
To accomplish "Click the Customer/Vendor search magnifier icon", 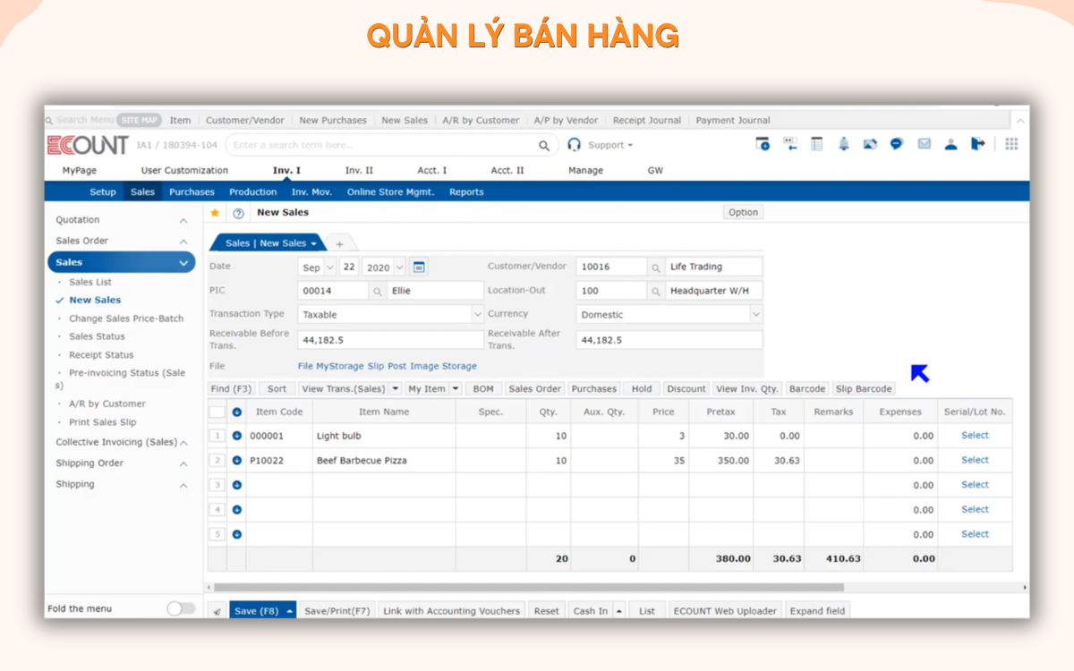I will coord(655,267).
